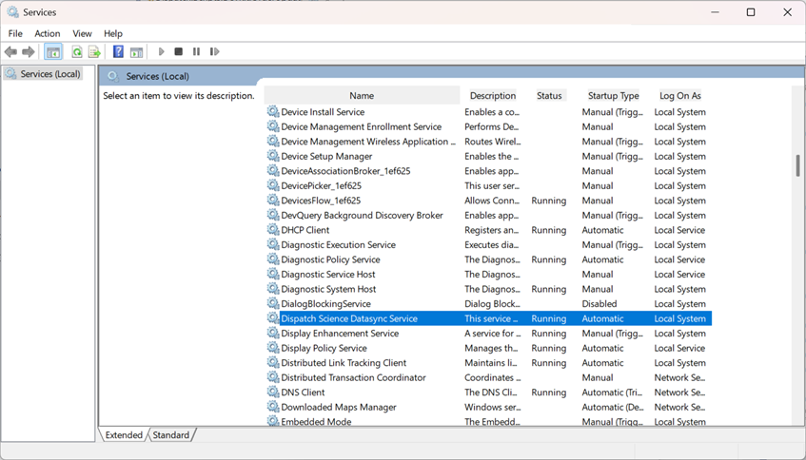Toggle Show/Hide Action Pane icon
The image size is (806, 460).
coord(136,51)
